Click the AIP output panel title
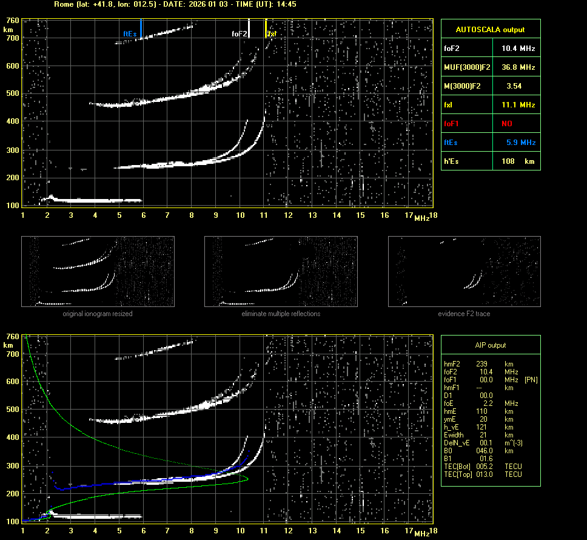Image resolution: width=587 pixels, height=540 pixels. coord(490,345)
